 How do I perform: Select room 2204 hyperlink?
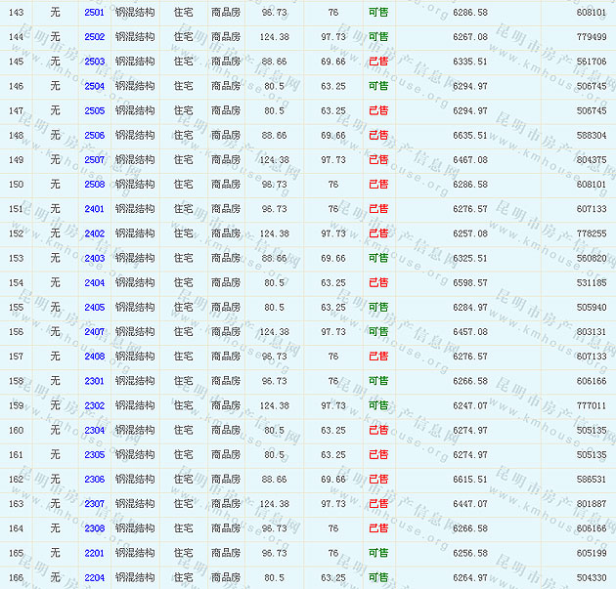click(x=95, y=578)
